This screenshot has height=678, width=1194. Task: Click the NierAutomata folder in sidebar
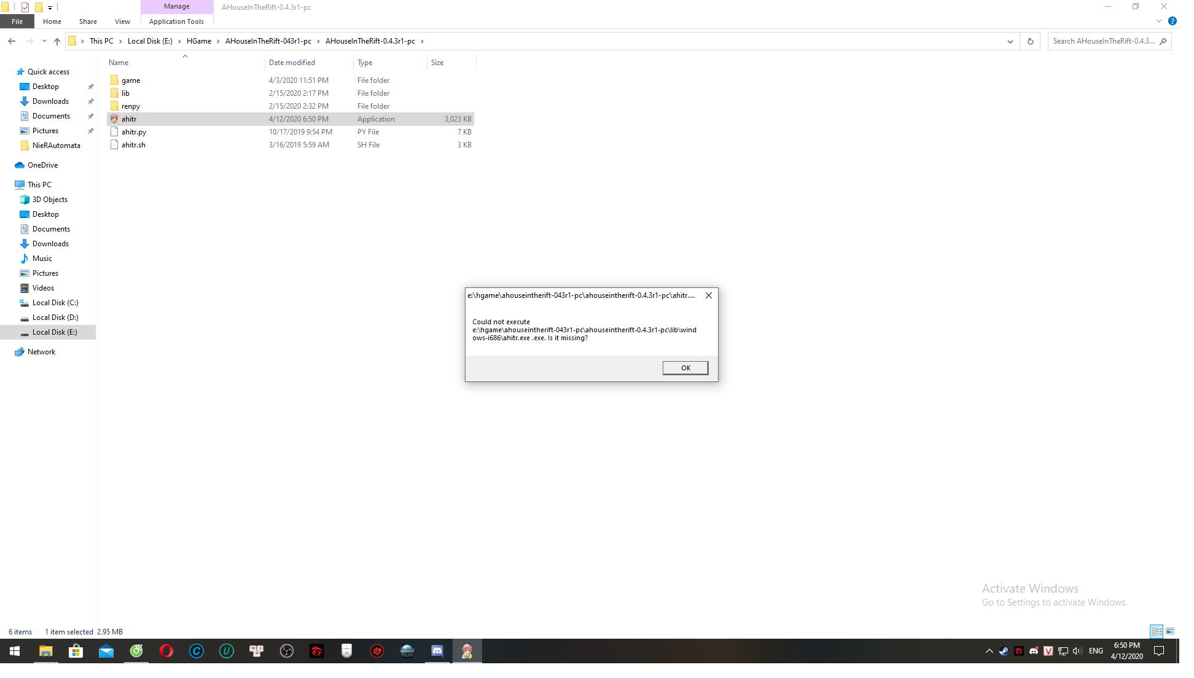[x=55, y=144]
